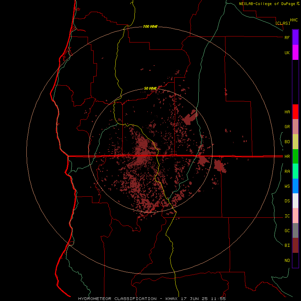This screenshot has height=301, width=301.
Task: Click the GR legend label
Action: point(287,127)
